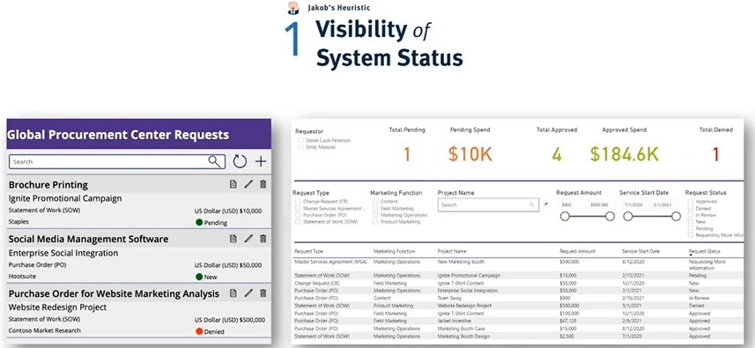The image size is (755, 348).
Task: Sort by Service Start Date column header
Action: [640, 251]
